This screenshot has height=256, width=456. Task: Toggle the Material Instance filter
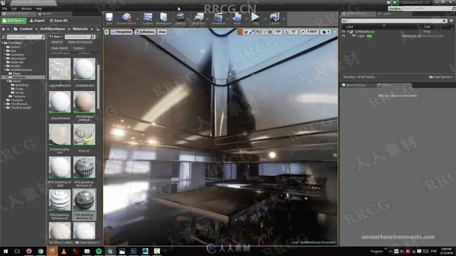pyautogui.click(x=80, y=42)
